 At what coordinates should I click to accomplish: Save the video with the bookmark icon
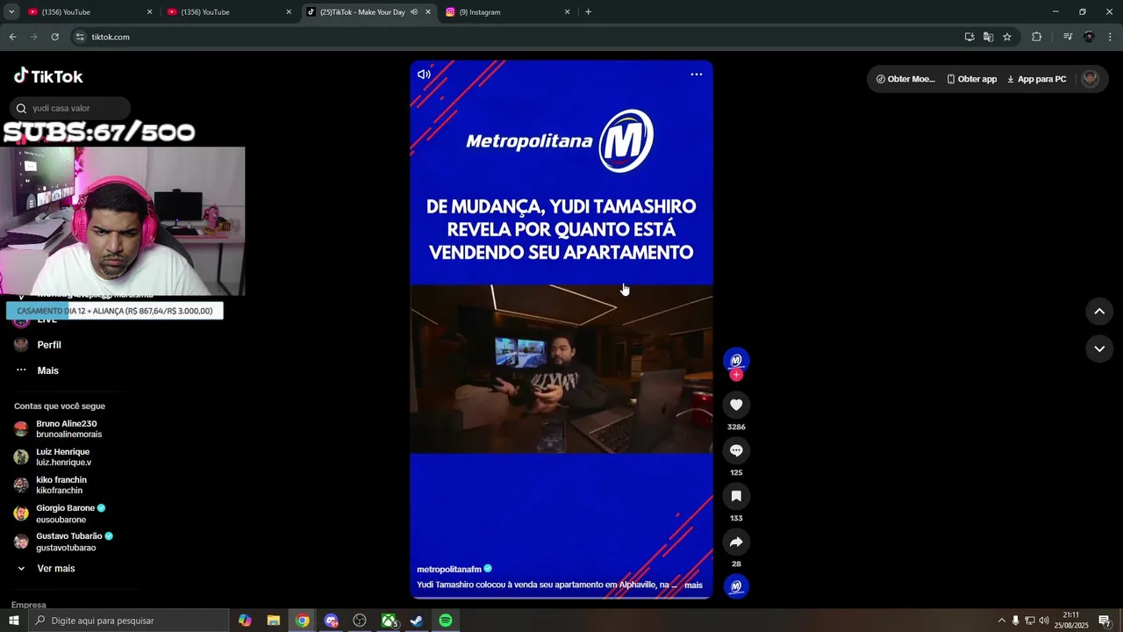coord(736,496)
